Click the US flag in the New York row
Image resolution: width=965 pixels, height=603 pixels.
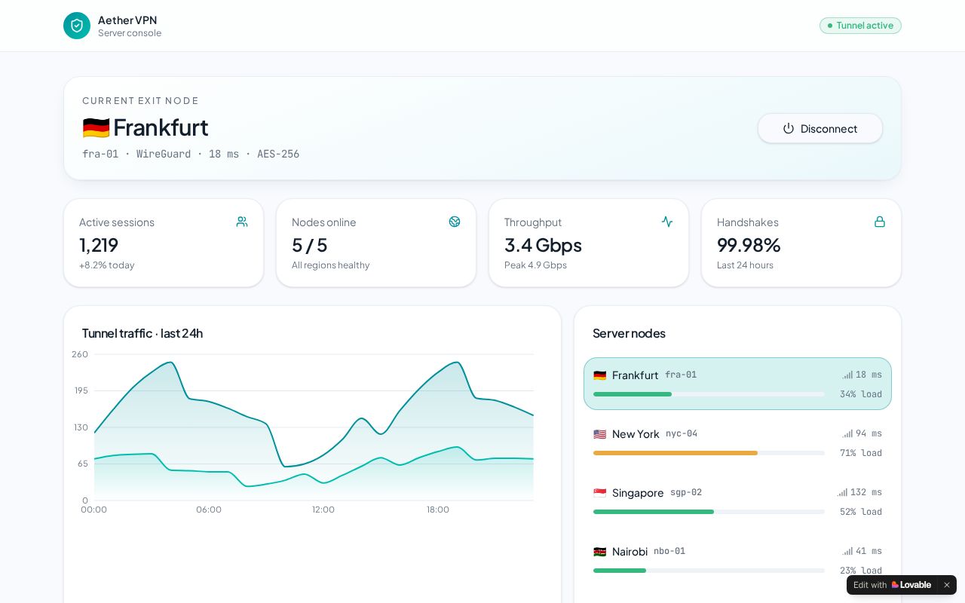599,434
